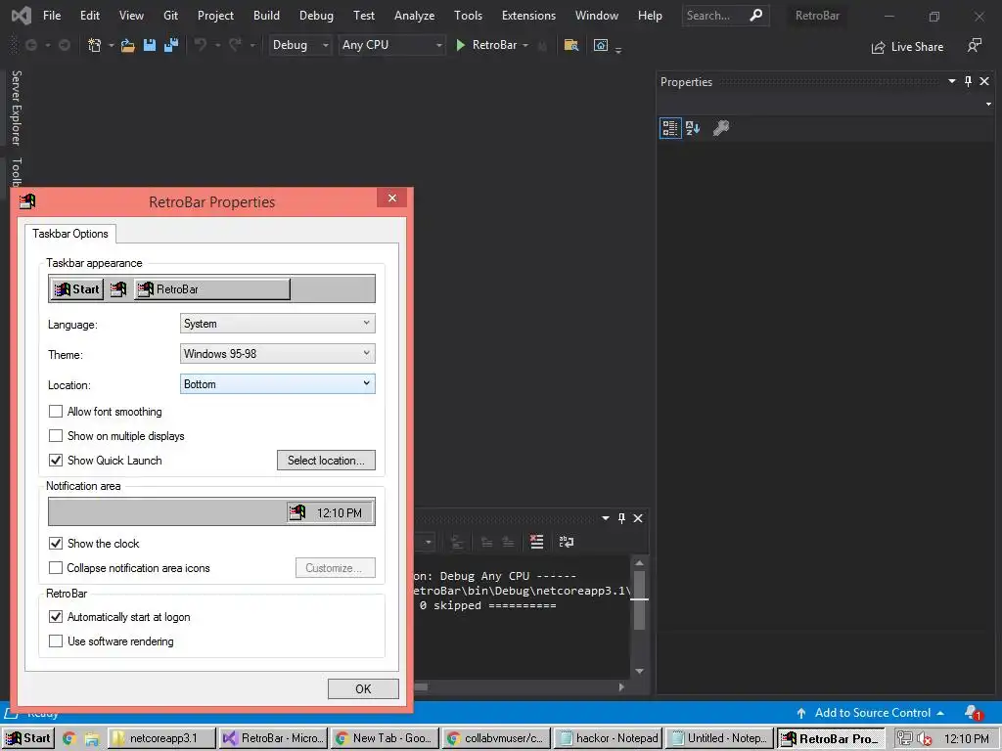
Task: Open the Language dropdown
Action: pyautogui.click(x=277, y=323)
